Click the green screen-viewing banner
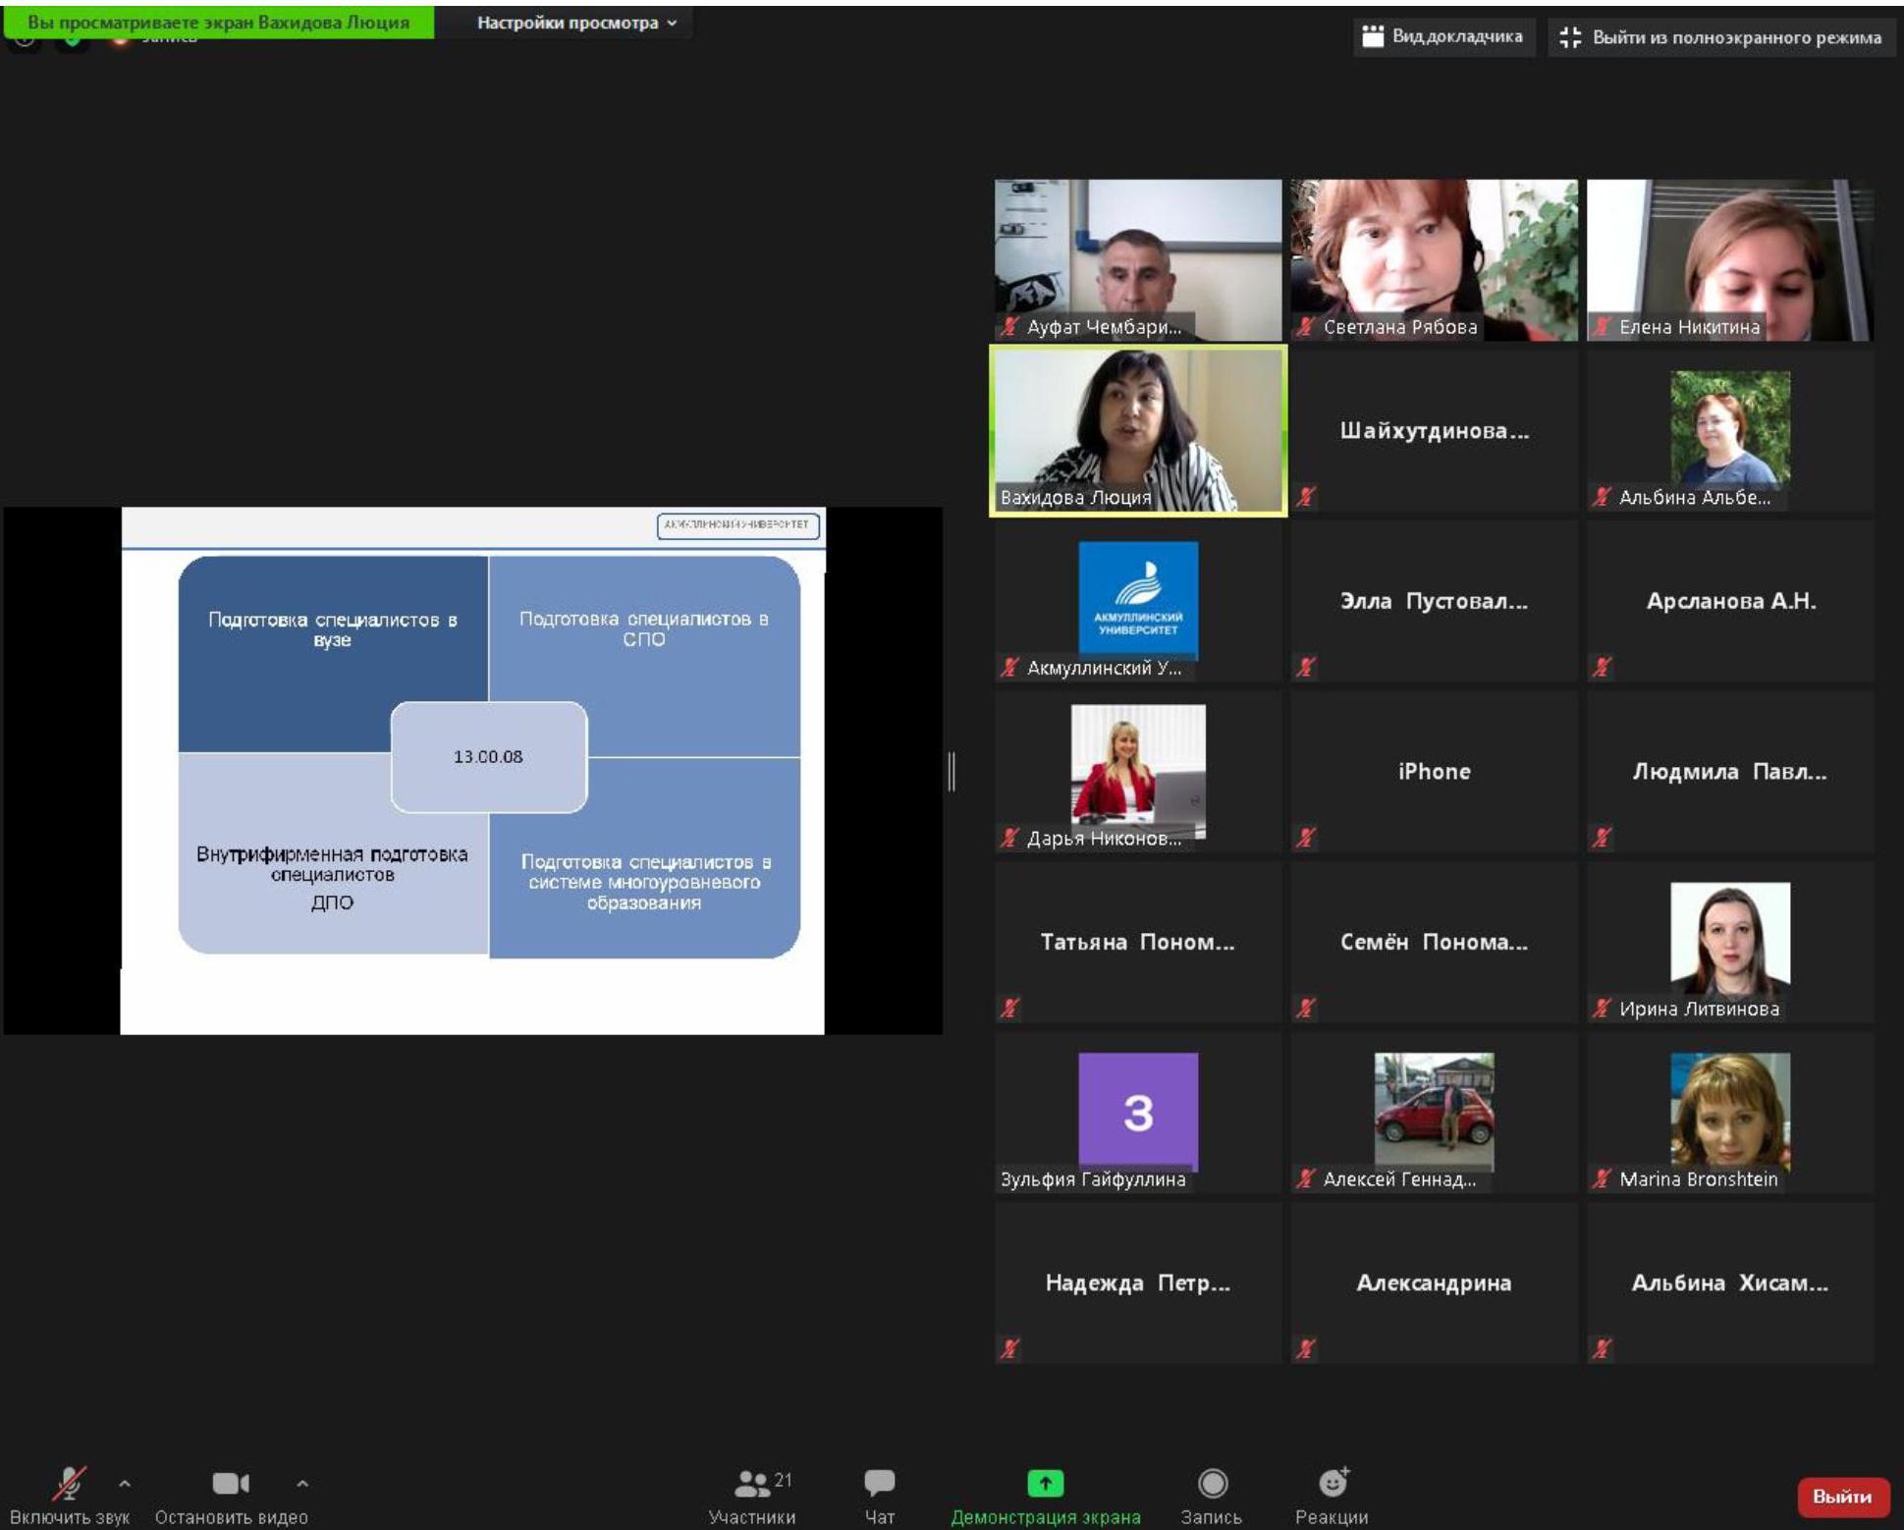1904x1530 pixels. [x=218, y=23]
